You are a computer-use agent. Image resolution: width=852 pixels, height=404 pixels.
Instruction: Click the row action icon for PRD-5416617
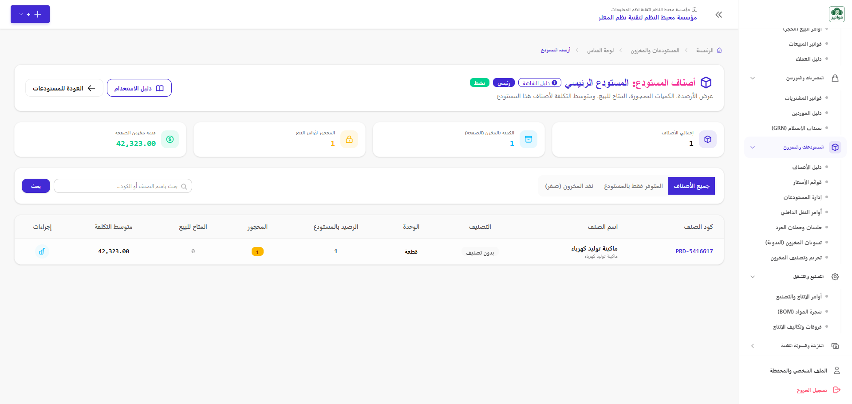click(x=42, y=251)
